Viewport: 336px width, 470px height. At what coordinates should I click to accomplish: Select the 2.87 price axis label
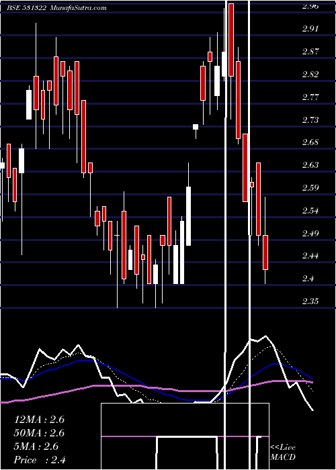click(310, 52)
